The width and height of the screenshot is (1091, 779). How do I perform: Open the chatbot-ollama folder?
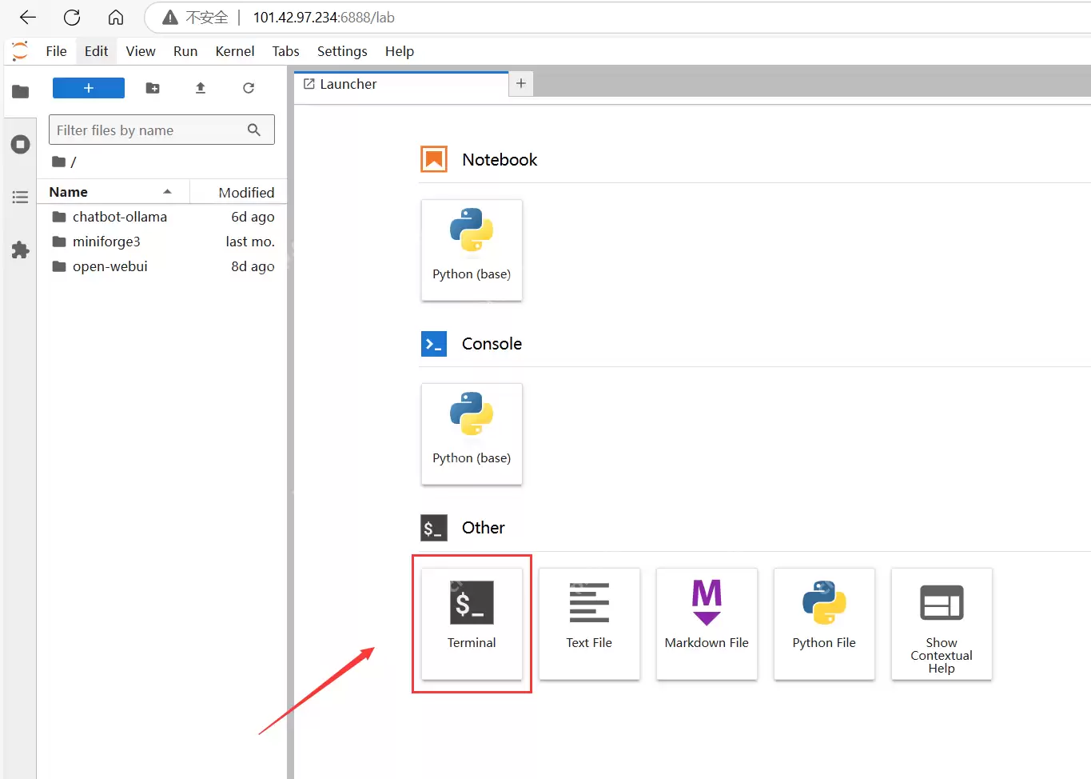point(119,217)
